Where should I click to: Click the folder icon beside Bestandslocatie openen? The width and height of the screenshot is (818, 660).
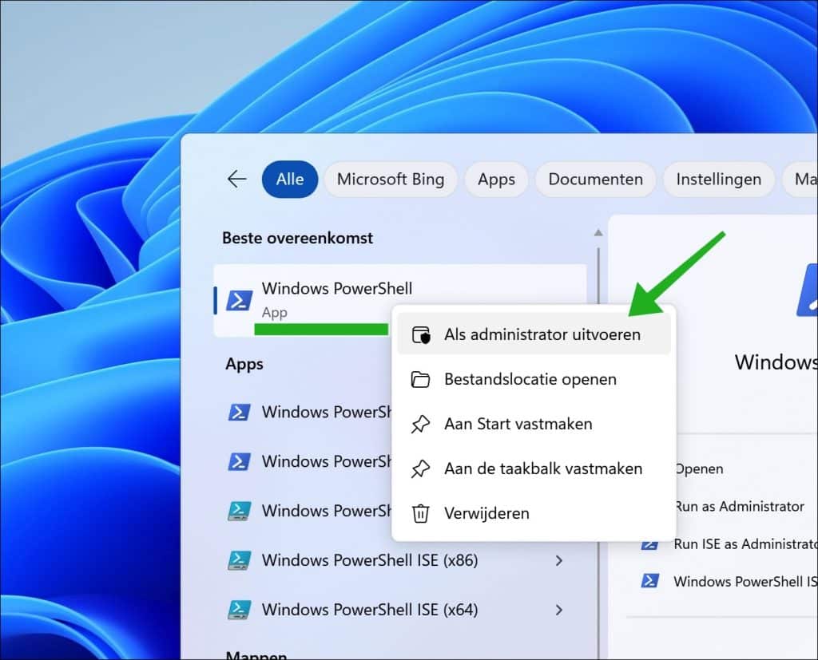[x=420, y=380]
